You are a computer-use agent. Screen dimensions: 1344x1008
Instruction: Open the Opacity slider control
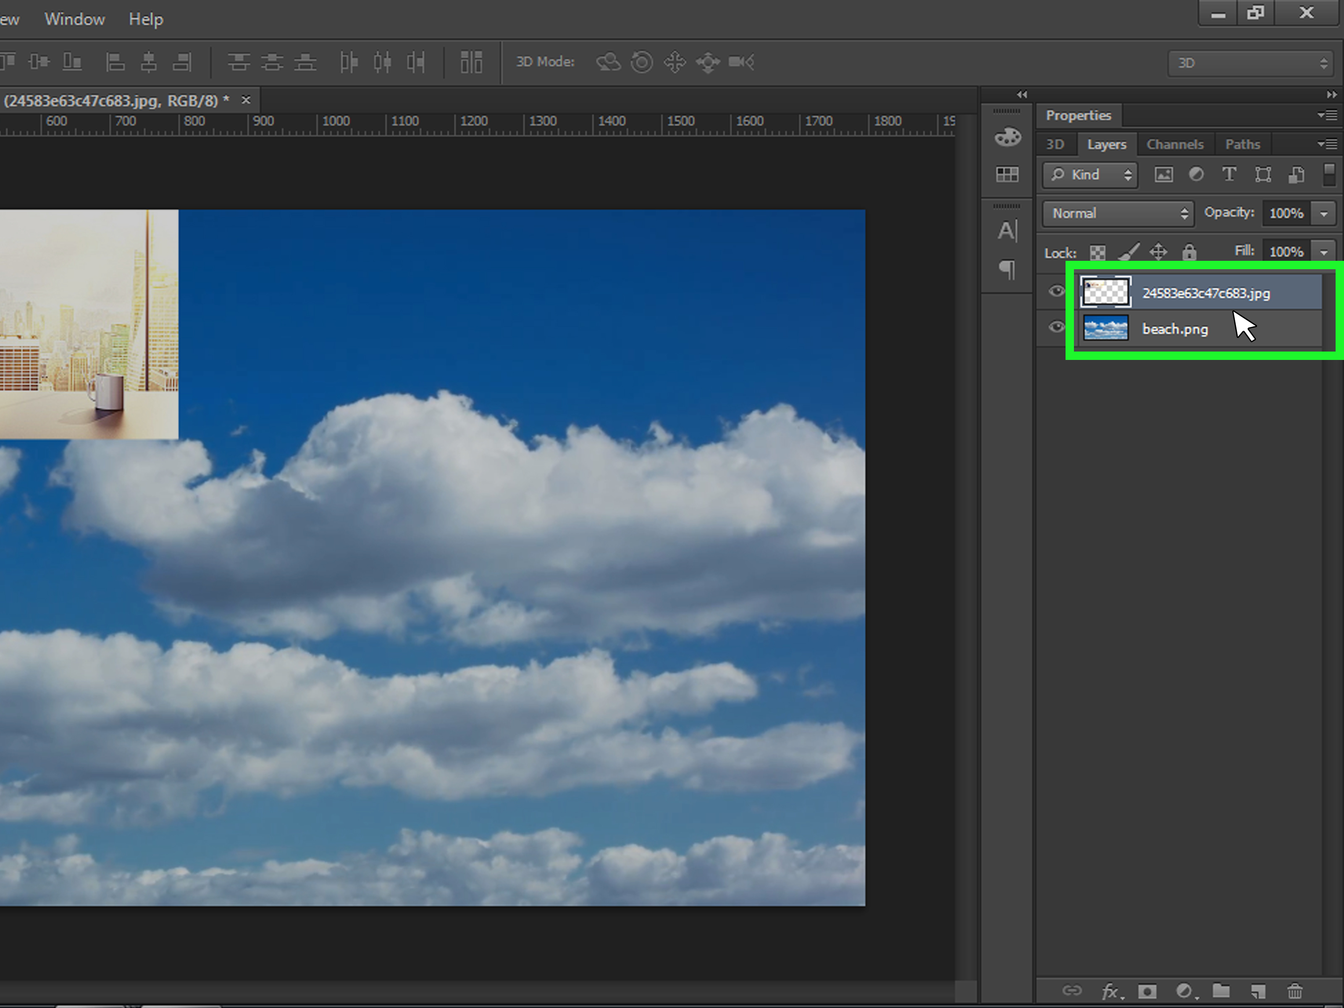tap(1324, 213)
